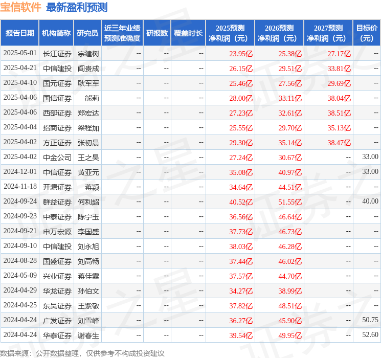Open the 长江证券 institution cell
The width and height of the screenshot is (381, 358).
coord(57,54)
